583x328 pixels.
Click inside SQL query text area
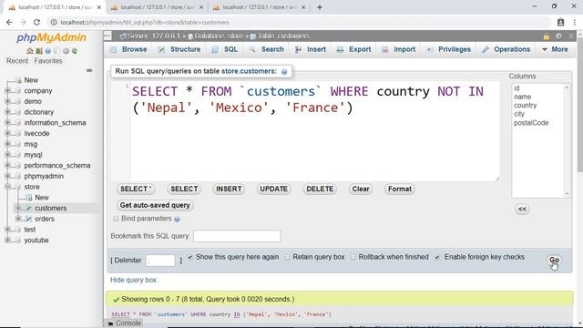pyautogui.click(x=314, y=131)
